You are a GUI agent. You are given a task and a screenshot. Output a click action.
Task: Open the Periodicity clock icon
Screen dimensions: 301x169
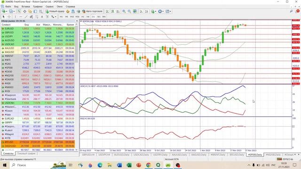tap(160, 11)
